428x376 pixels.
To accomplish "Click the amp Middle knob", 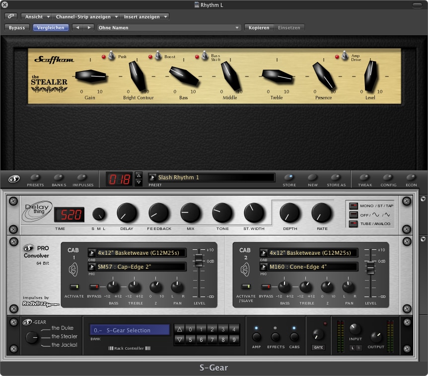I will coord(231,76).
